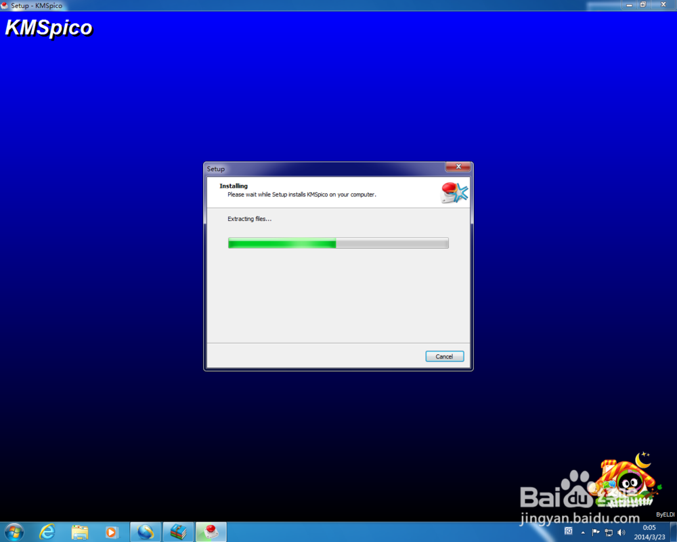Image resolution: width=677 pixels, height=542 pixels.
Task: Click the Installing heading text
Action: 233,185
